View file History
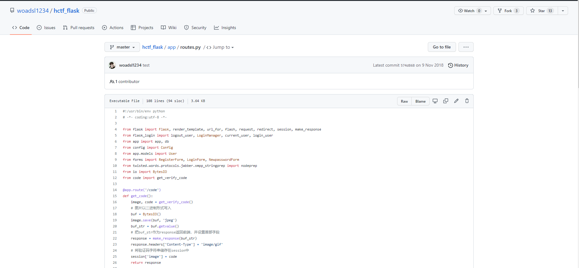The width and height of the screenshot is (579, 268). point(458,65)
